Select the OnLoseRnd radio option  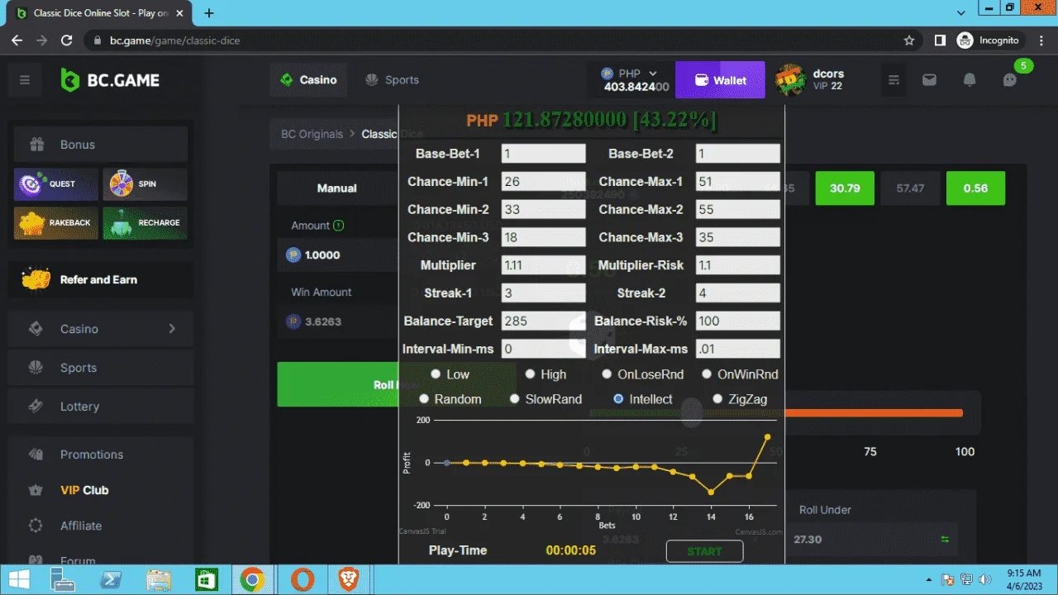[x=608, y=374]
